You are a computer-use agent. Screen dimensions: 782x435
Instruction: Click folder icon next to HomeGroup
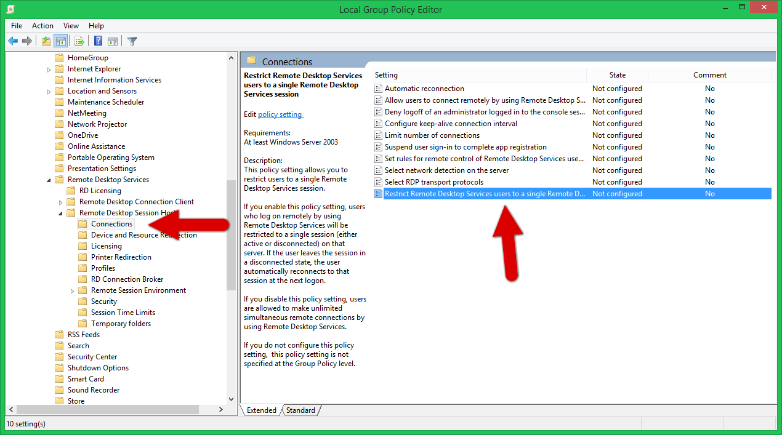pyautogui.click(x=59, y=58)
